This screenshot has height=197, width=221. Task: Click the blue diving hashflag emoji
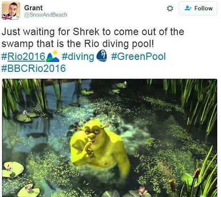[102, 56]
